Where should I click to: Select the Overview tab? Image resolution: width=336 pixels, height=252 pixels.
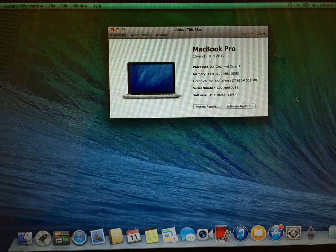tap(118, 35)
